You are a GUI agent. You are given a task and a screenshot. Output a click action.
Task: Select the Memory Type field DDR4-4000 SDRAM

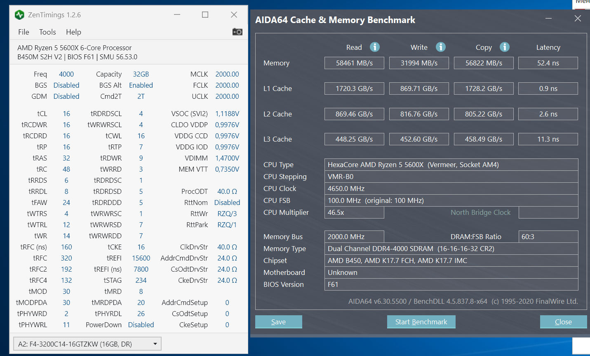click(x=451, y=249)
